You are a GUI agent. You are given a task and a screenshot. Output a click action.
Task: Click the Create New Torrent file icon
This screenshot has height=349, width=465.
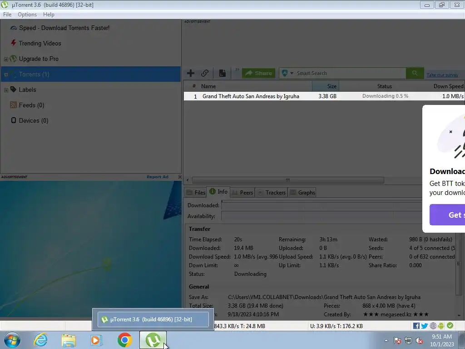click(223, 73)
